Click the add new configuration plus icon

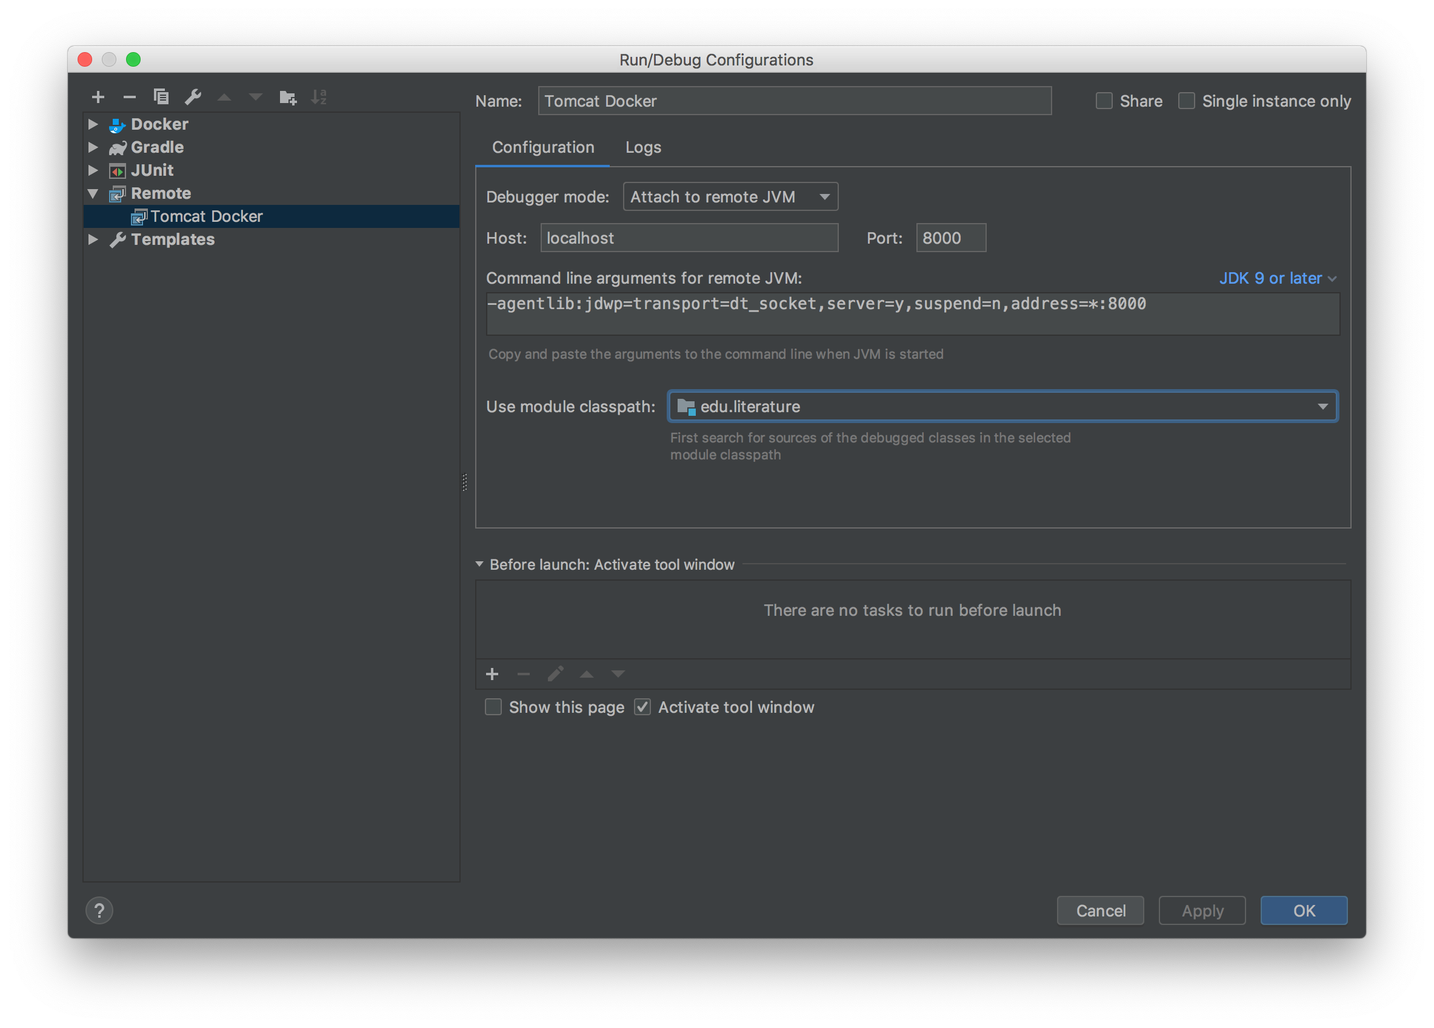pos(98,97)
